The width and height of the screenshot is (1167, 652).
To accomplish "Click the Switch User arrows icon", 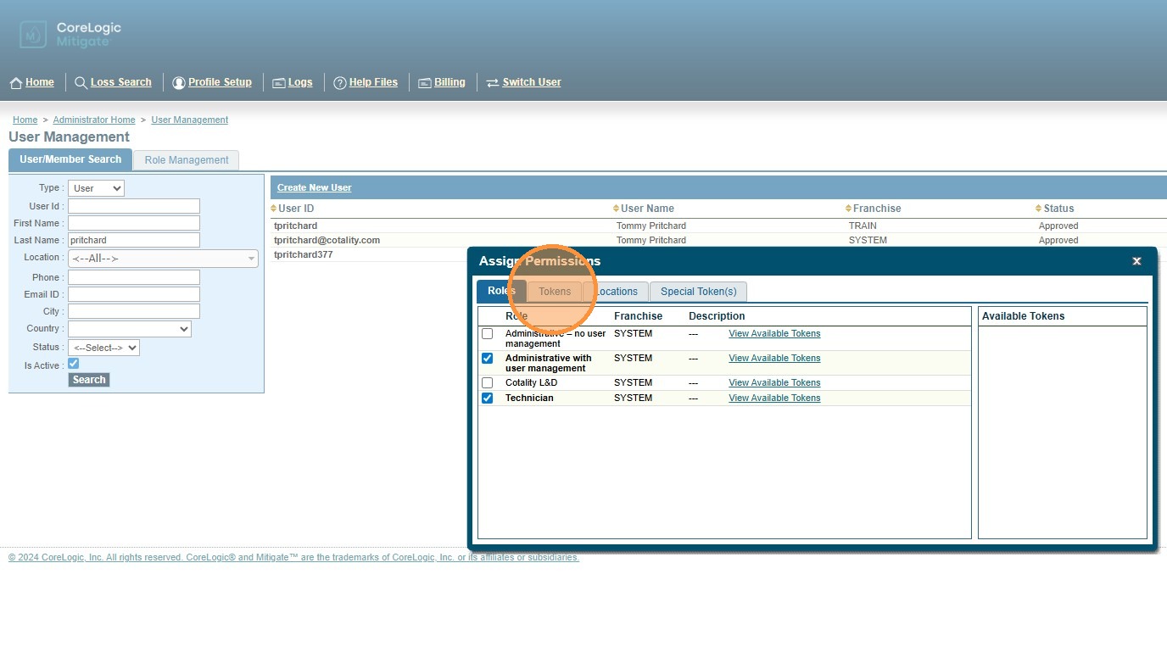I will pos(492,83).
